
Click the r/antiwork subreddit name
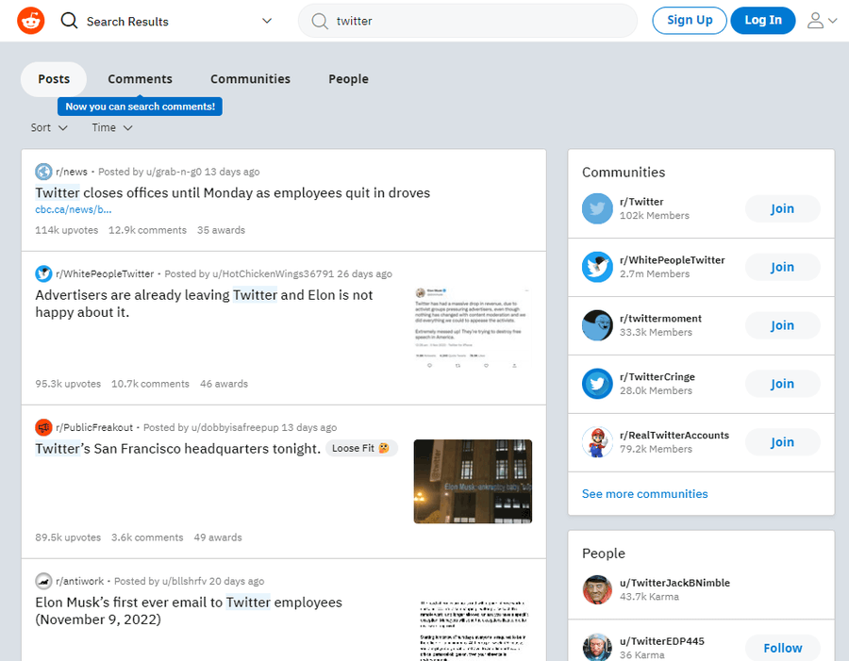click(x=79, y=582)
